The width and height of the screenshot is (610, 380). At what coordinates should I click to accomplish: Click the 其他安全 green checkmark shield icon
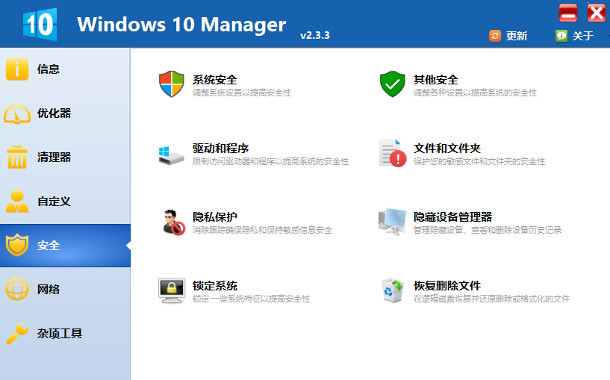392,84
